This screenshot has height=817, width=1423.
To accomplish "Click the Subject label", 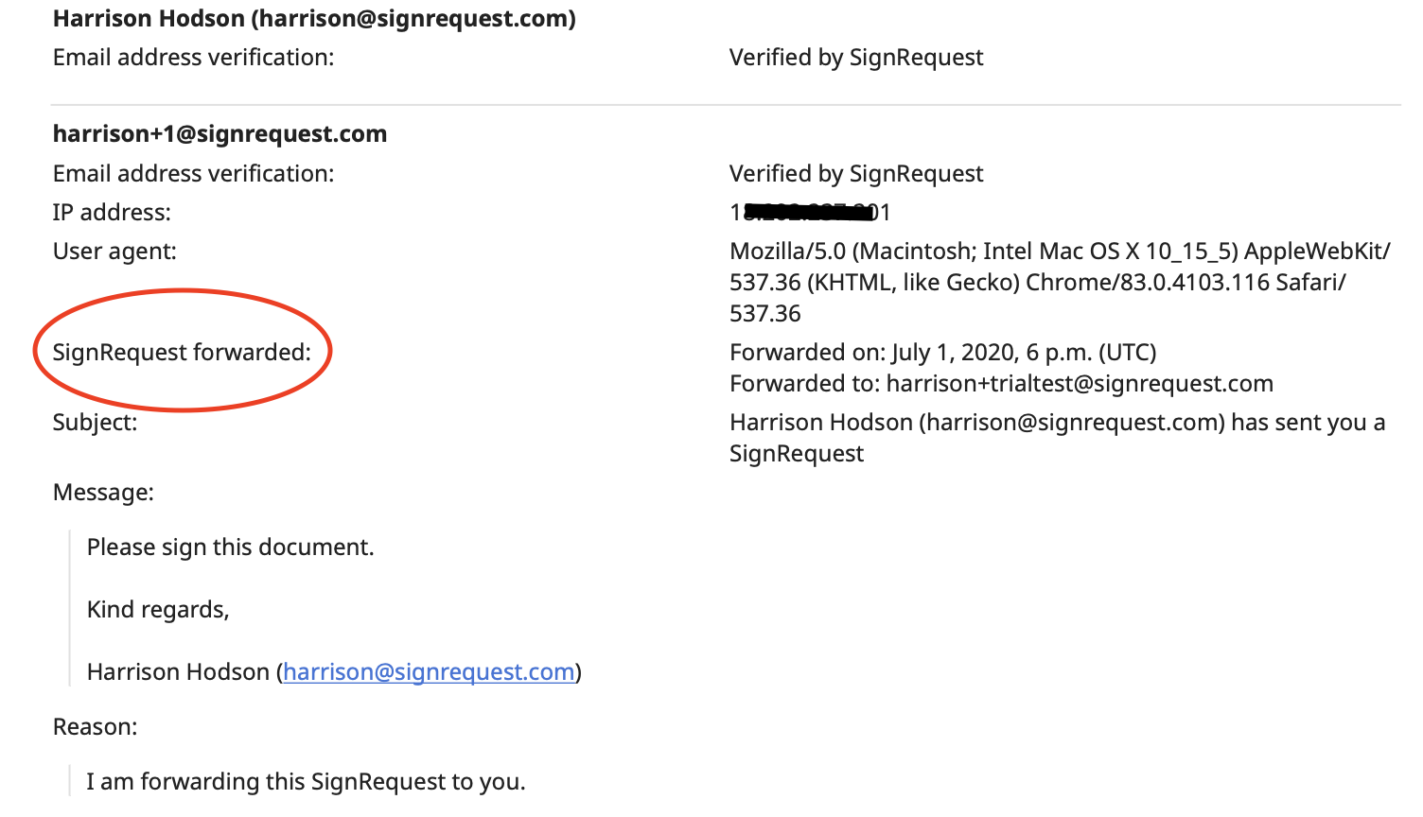I will pyautogui.click(x=95, y=423).
